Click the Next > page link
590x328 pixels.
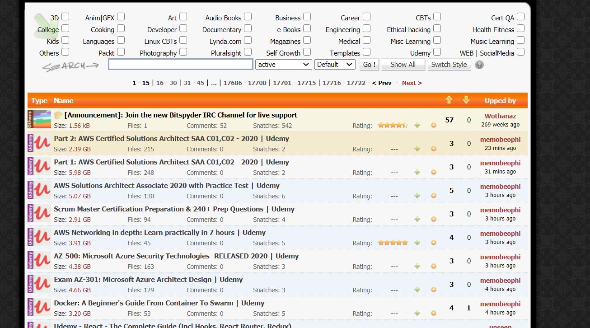pos(412,83)
